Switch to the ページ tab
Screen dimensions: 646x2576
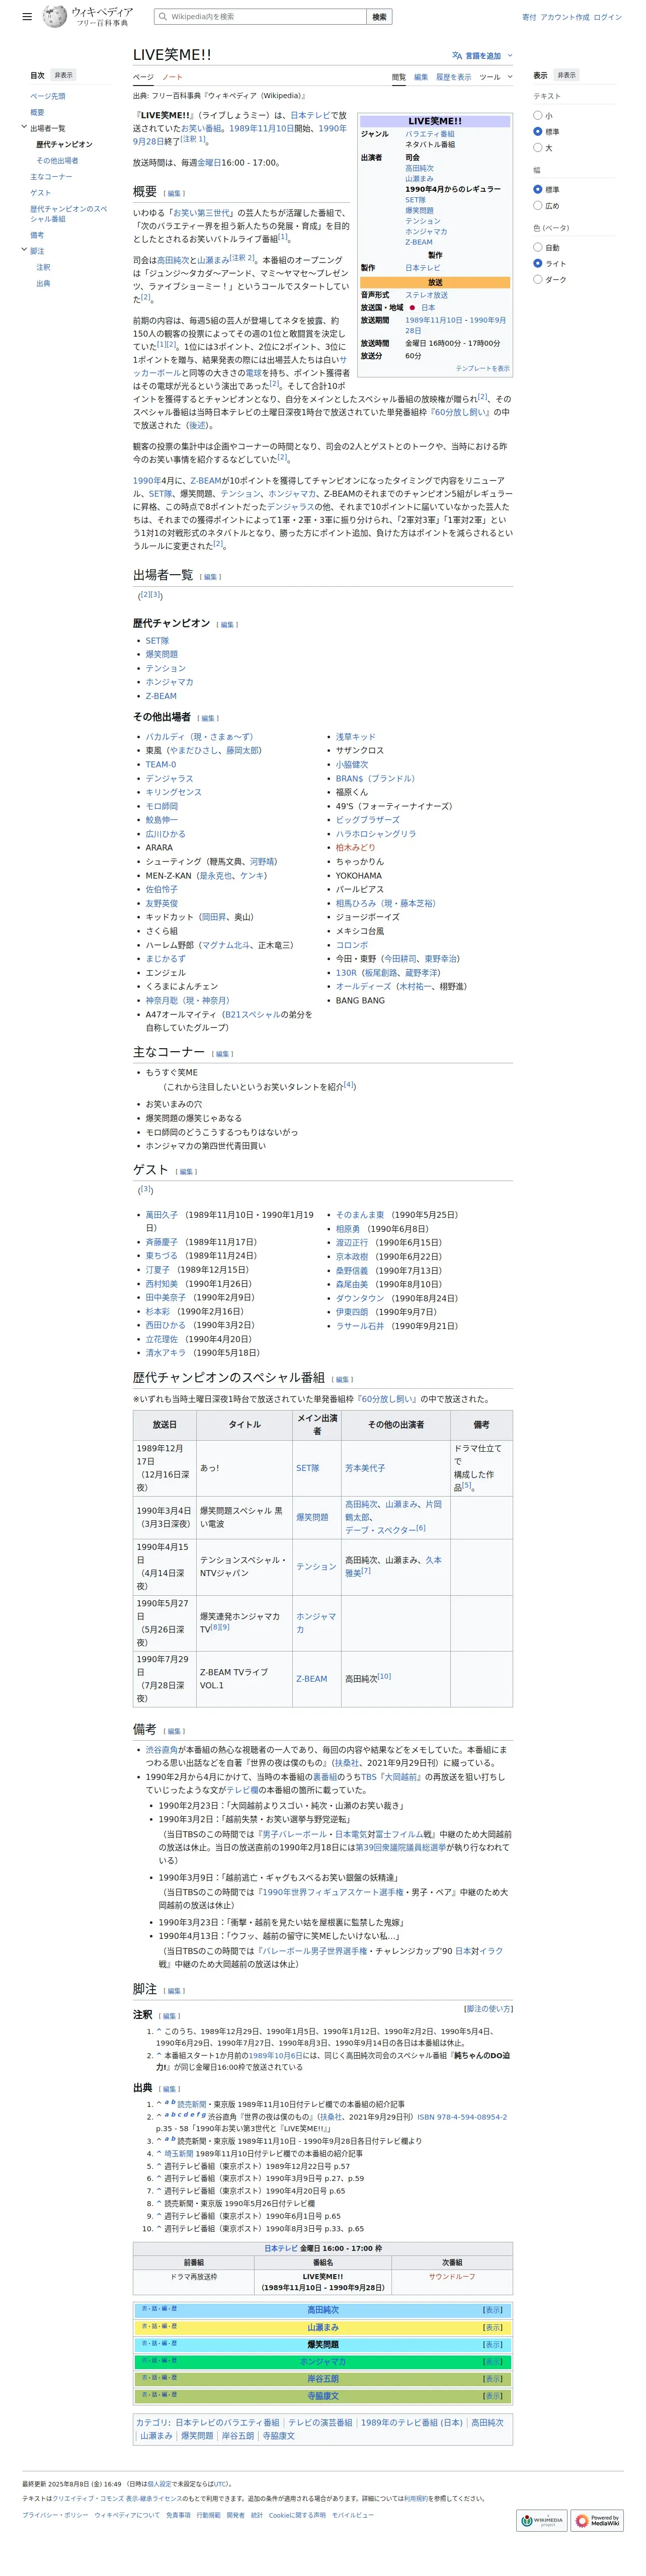point(143,77)
